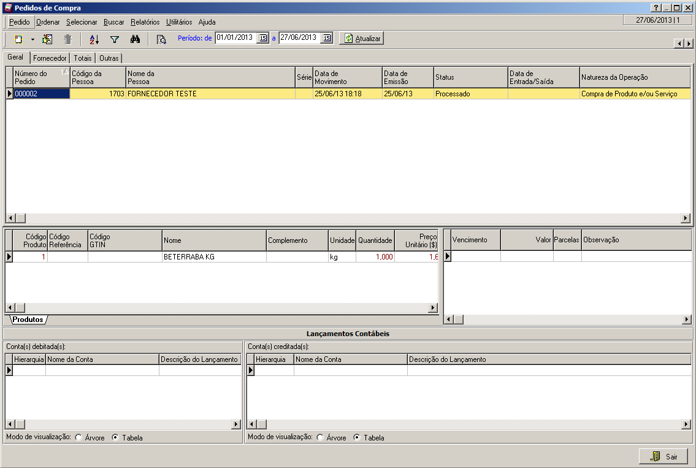Viewport: 696px width, 468px height.
Task: Click the A-Z sort icon
Action: point(94,39)
